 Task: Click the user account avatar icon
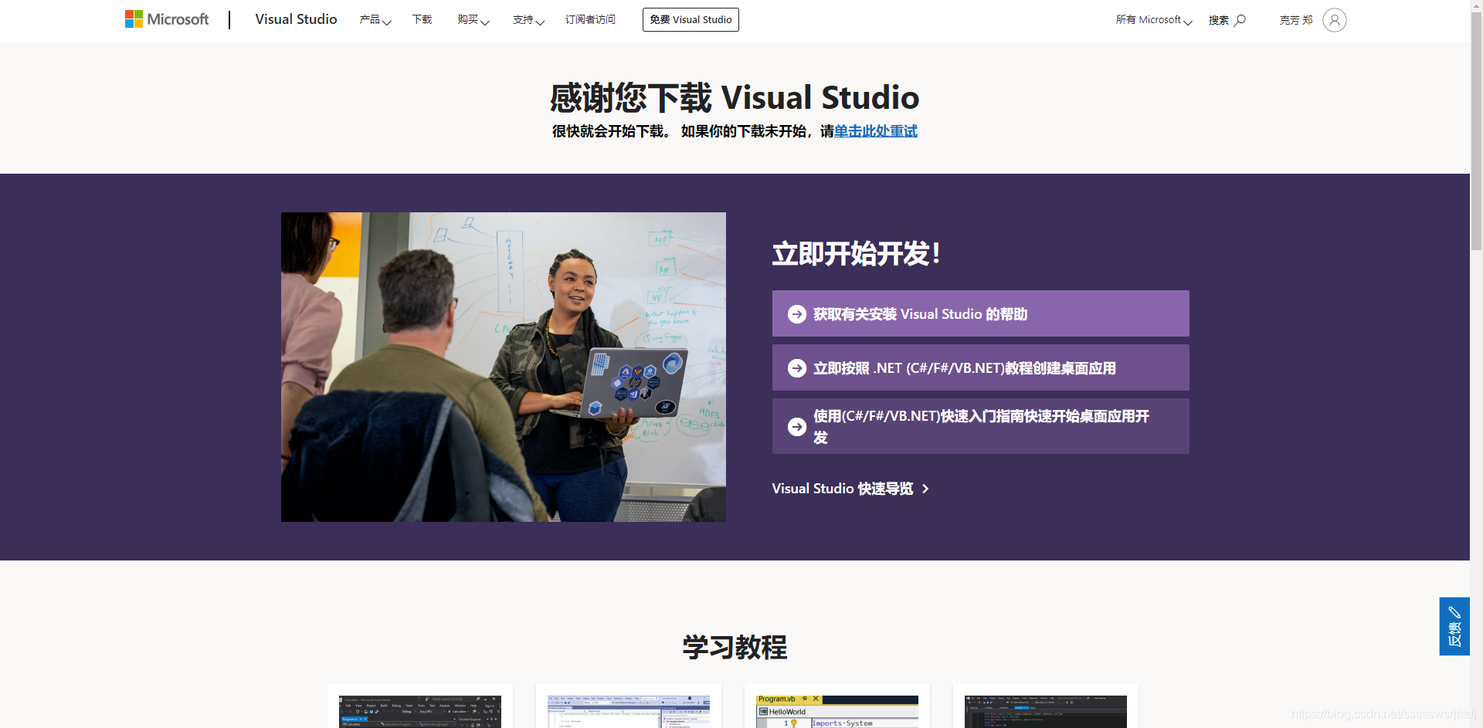pyautogui.click(x=1334, y=19)
